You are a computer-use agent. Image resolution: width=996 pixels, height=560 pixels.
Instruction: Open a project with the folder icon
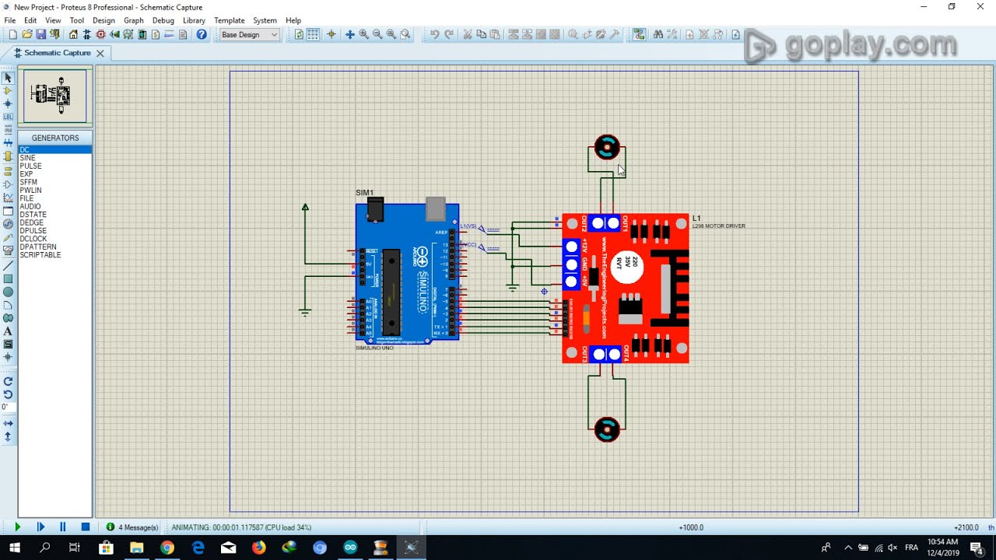[x=27, y=34]
